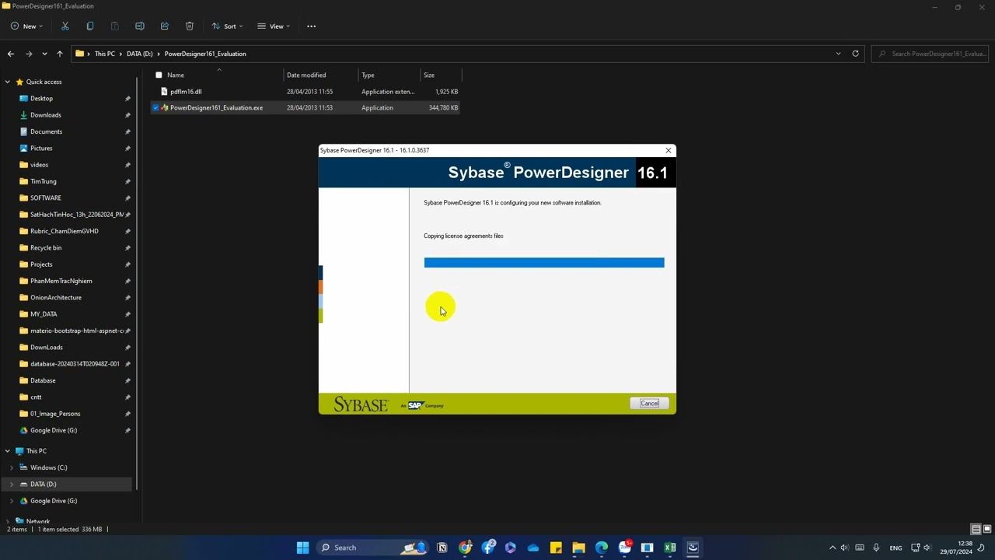Screen dimensions: 995x560
Task: Refresh the current folder
Action: click(855, 54)
